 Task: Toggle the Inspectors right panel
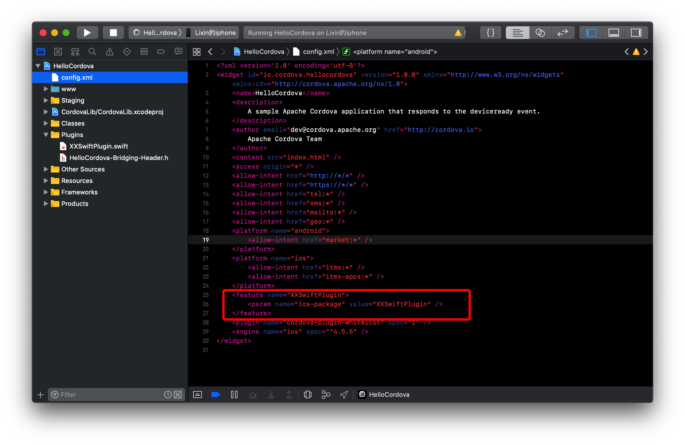[636, 33]
